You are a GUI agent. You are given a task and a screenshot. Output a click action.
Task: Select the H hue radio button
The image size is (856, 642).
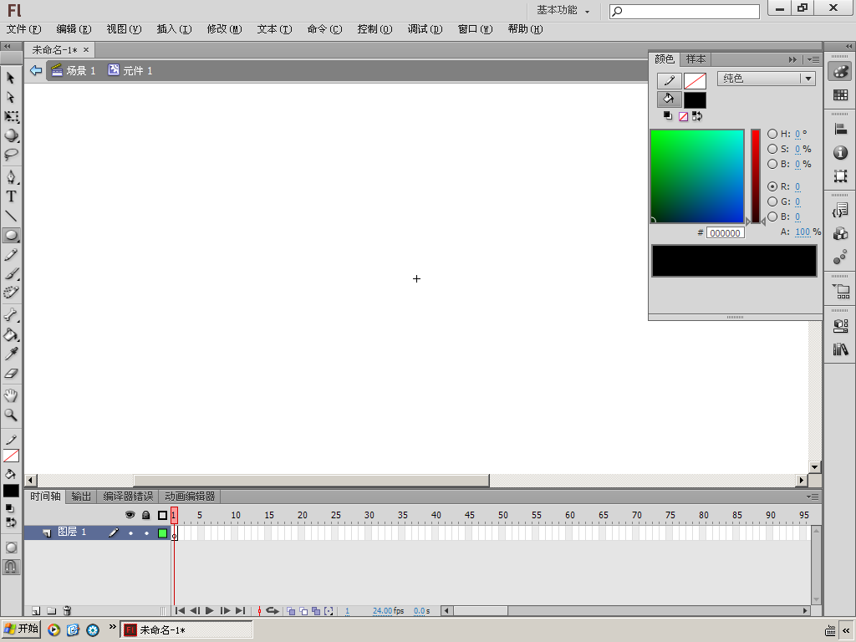[x=772, y=134]
